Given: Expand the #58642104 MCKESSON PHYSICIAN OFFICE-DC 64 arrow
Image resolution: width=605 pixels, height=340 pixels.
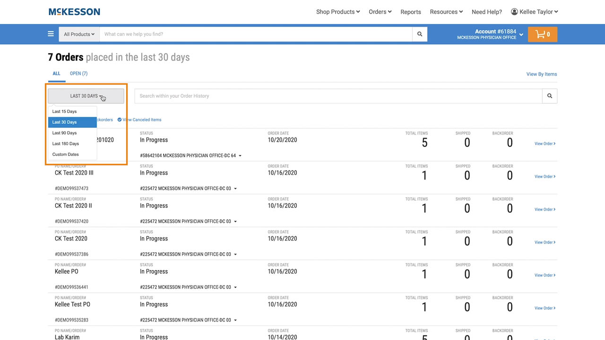Looking at the screenshot, I should pos(240,156).
